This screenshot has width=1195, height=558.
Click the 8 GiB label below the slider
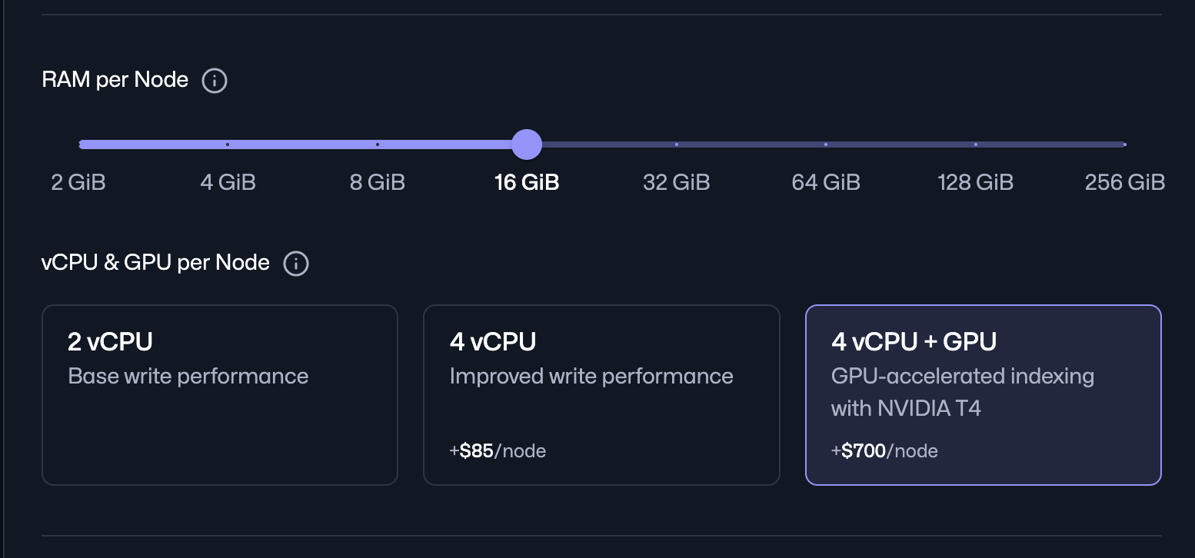(x=377, y=182)
